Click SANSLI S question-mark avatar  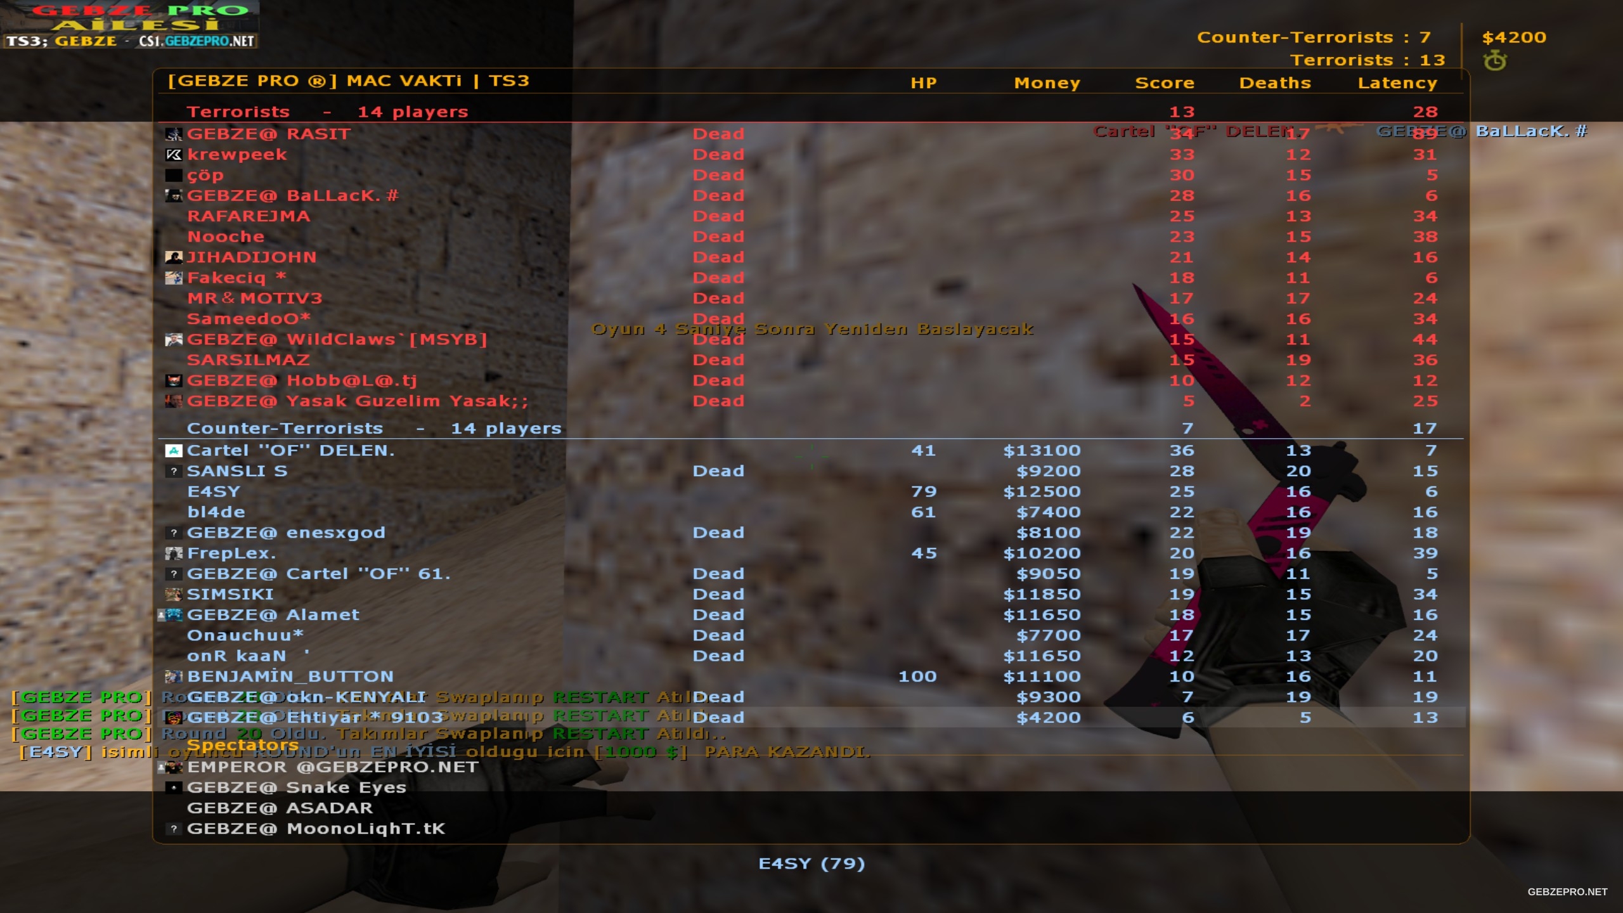coord(173,471)
